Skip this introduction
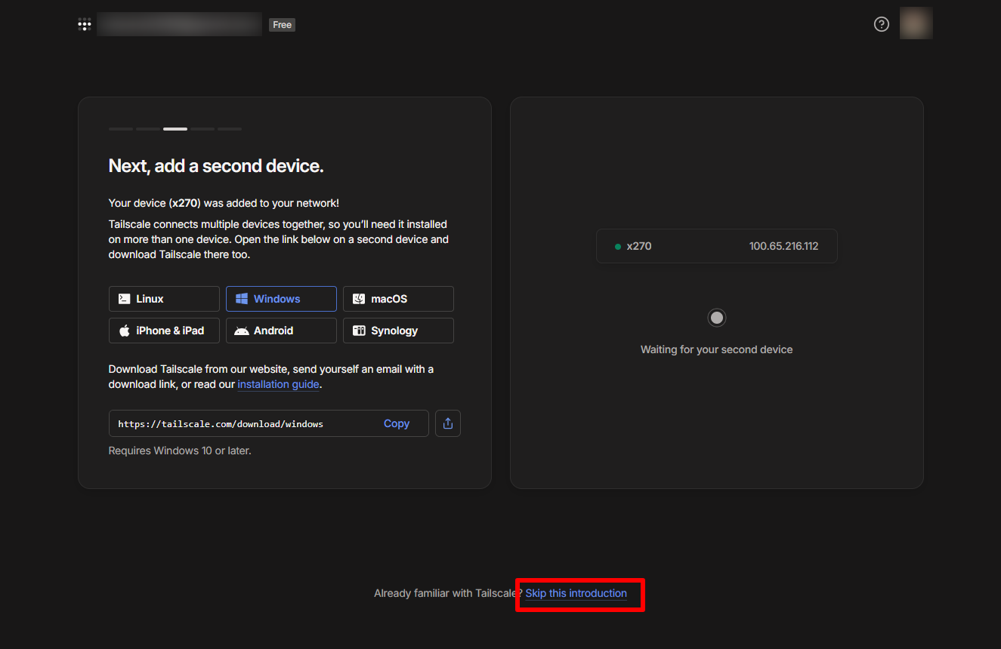The width and height of the screenshot is (1001, 649). 576,593
